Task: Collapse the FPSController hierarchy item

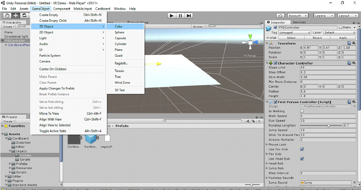Action: [3, 41]
